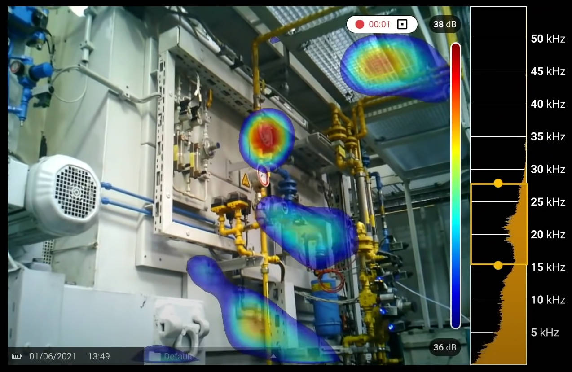Click the 35 kHz frequency label
572x372 pixels.
547,137
